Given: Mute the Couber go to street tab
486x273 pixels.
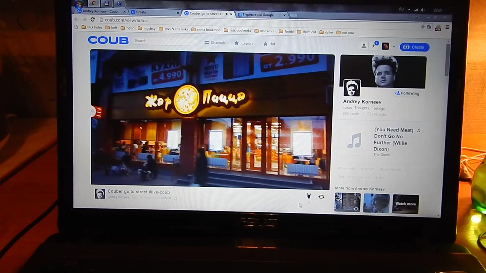Looking at the screenshot, I should 226,14.
